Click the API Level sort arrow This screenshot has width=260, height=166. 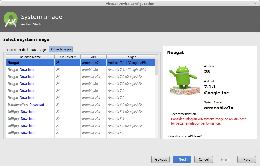pos(75,57)
